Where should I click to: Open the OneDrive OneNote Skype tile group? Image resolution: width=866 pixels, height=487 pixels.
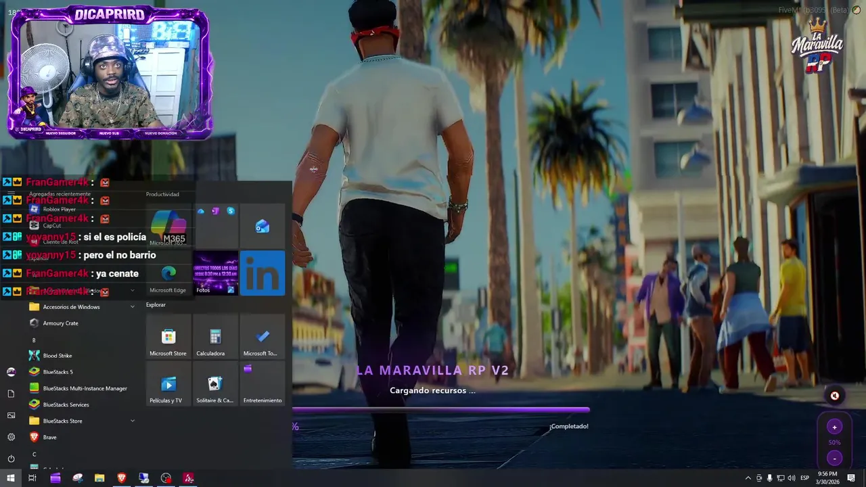click(x=215, y=226)
